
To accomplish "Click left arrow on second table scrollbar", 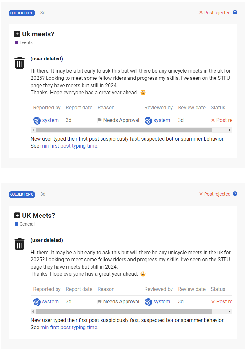I will click(x=33, y=311).
